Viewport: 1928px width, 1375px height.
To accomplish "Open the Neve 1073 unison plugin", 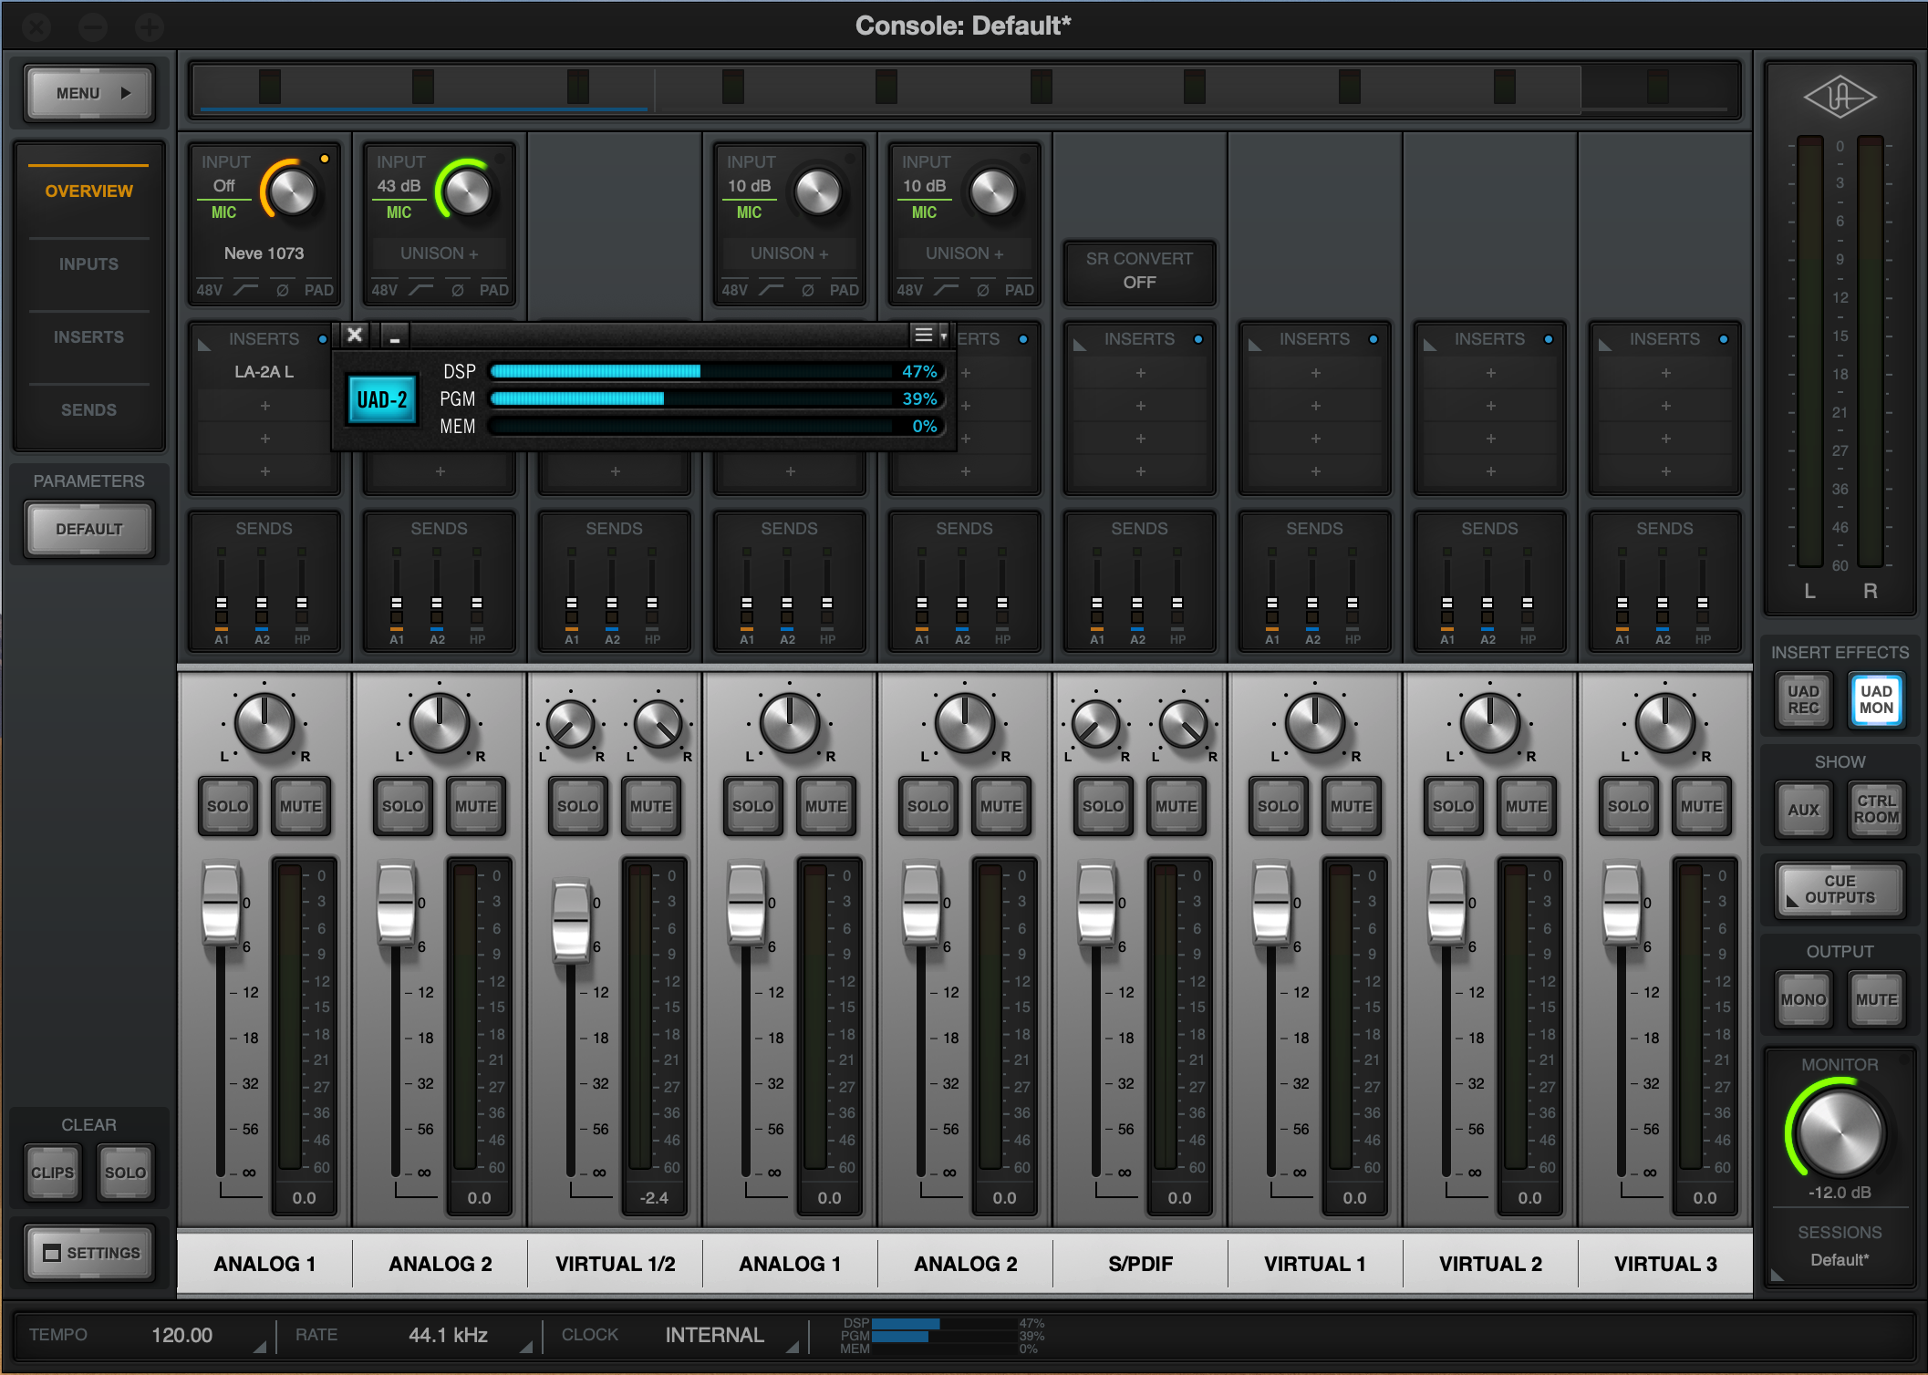I will pos(264,253).
